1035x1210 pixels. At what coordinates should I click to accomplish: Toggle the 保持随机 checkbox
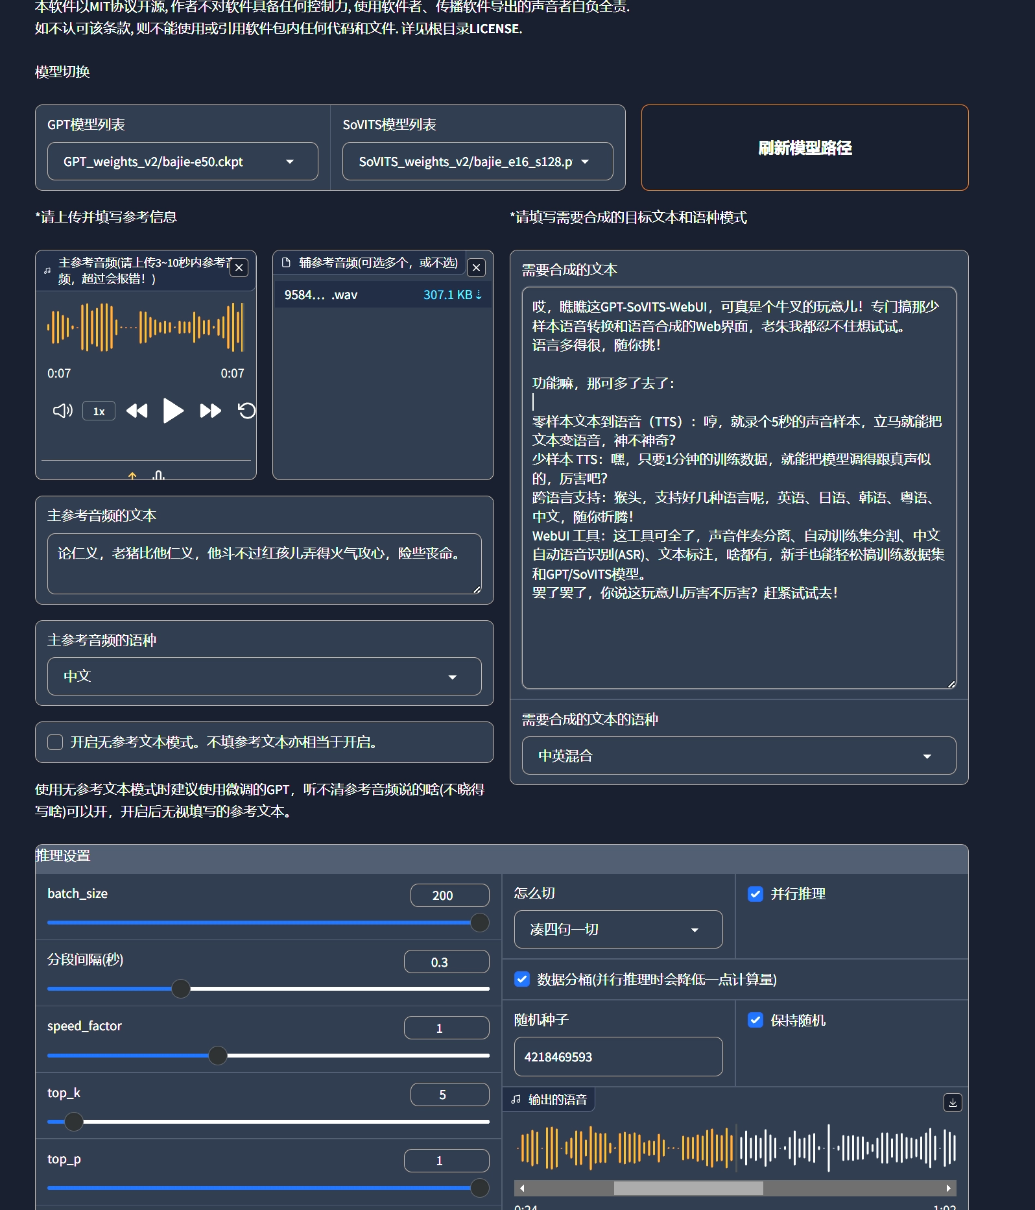[x=755, y=1021]
